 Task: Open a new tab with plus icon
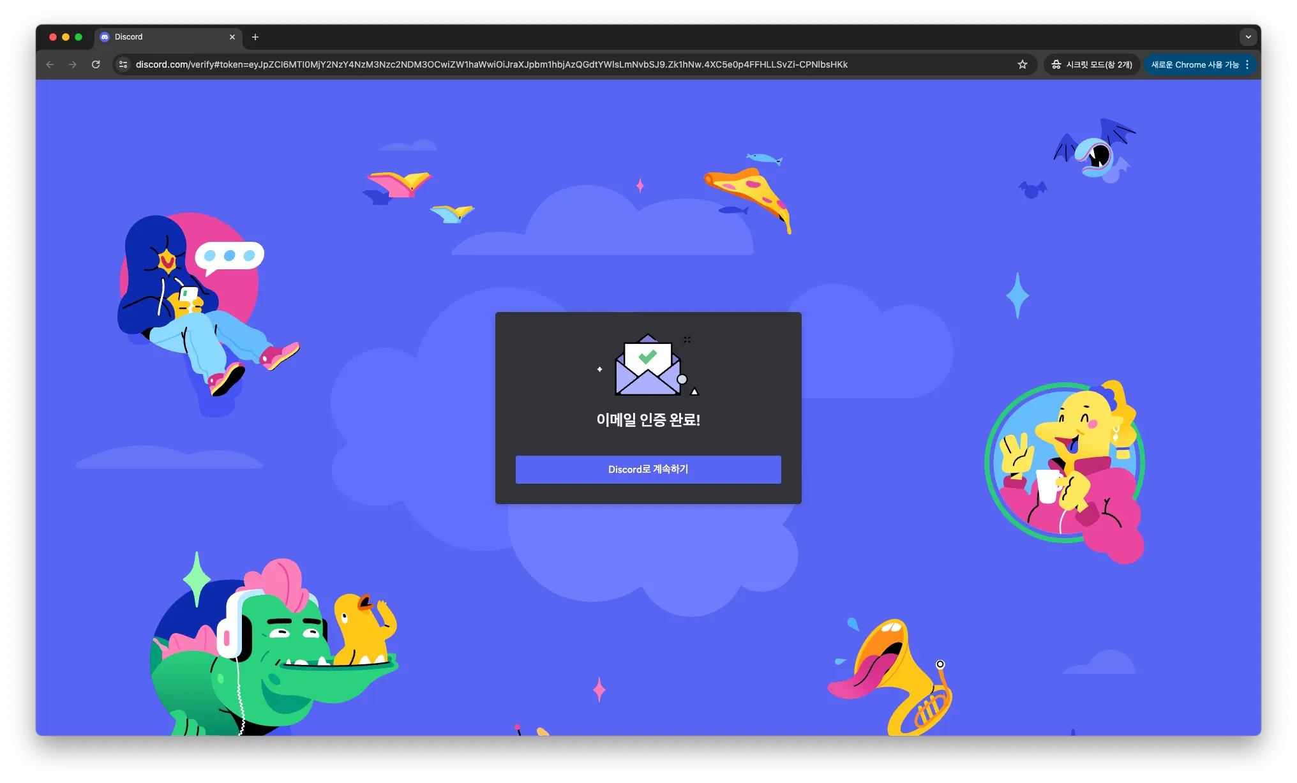[255, 37]
